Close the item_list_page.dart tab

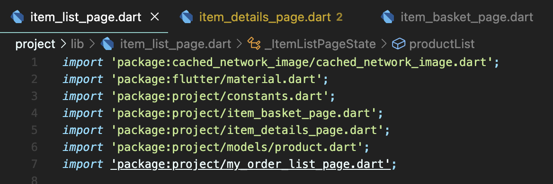click(x=154, y=17)
